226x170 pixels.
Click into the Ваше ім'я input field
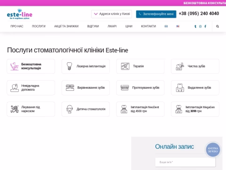coord(186,162)
